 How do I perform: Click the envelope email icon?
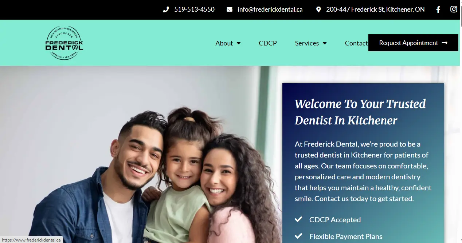tap(230, 9)
